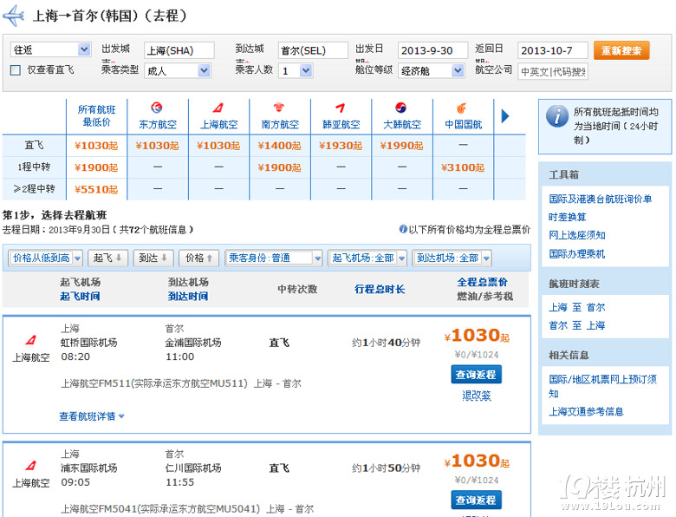Select the 所有航班最低价 column header
676x517 pixels.
(x=96, y=116)
